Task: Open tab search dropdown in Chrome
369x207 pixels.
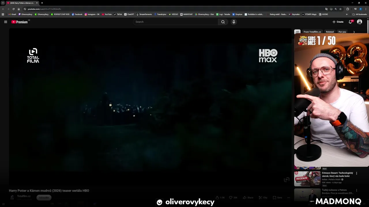Action: point(3,3)
